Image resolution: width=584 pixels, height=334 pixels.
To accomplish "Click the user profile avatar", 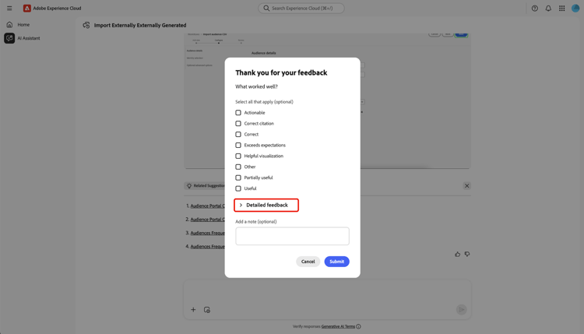I will click(575, 8).
